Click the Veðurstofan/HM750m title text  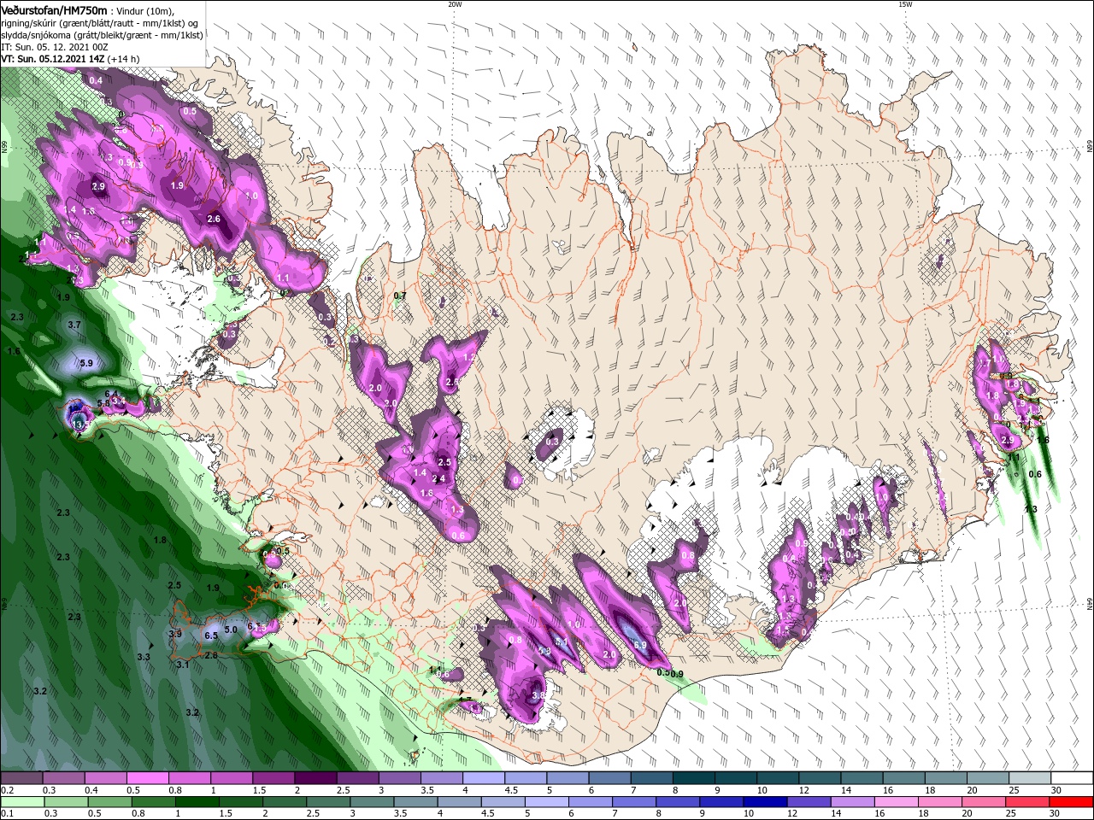pyautogui.click(x=54, y=9)
